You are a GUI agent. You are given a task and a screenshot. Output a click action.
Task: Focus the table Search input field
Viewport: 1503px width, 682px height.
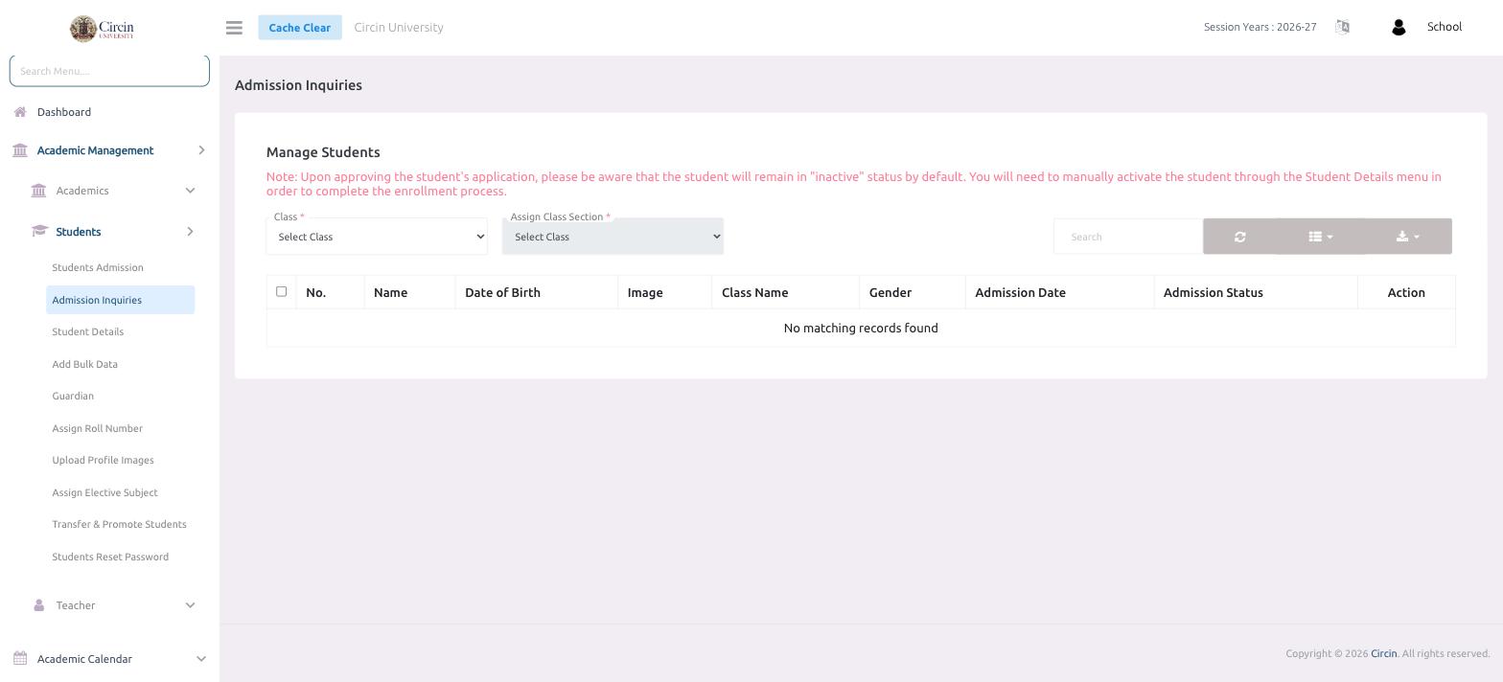1128,237
